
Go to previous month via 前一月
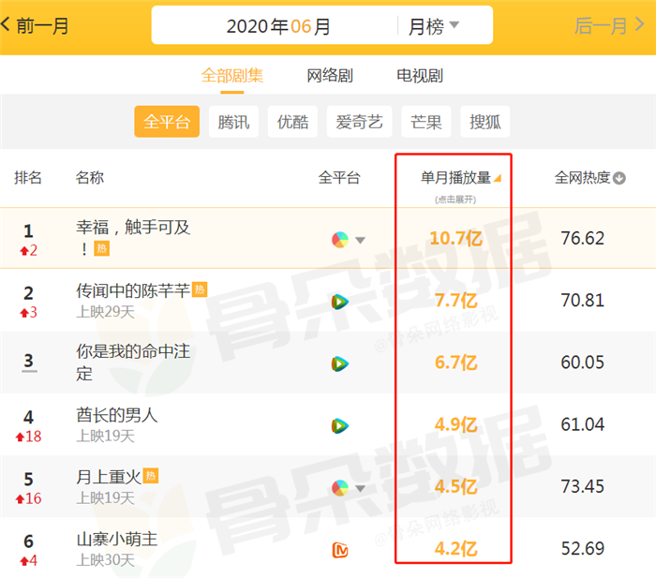pos(36,26)
